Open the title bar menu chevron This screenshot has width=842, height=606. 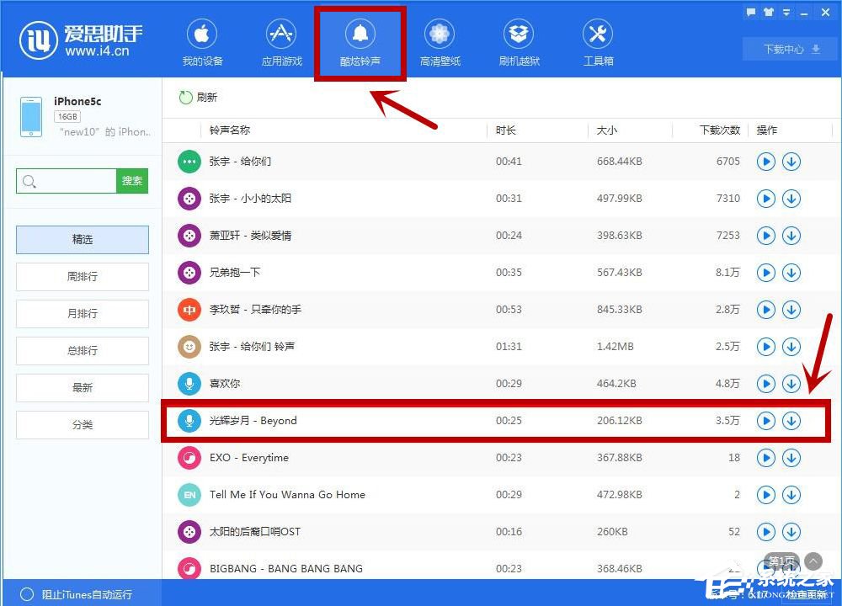point(786,12)
